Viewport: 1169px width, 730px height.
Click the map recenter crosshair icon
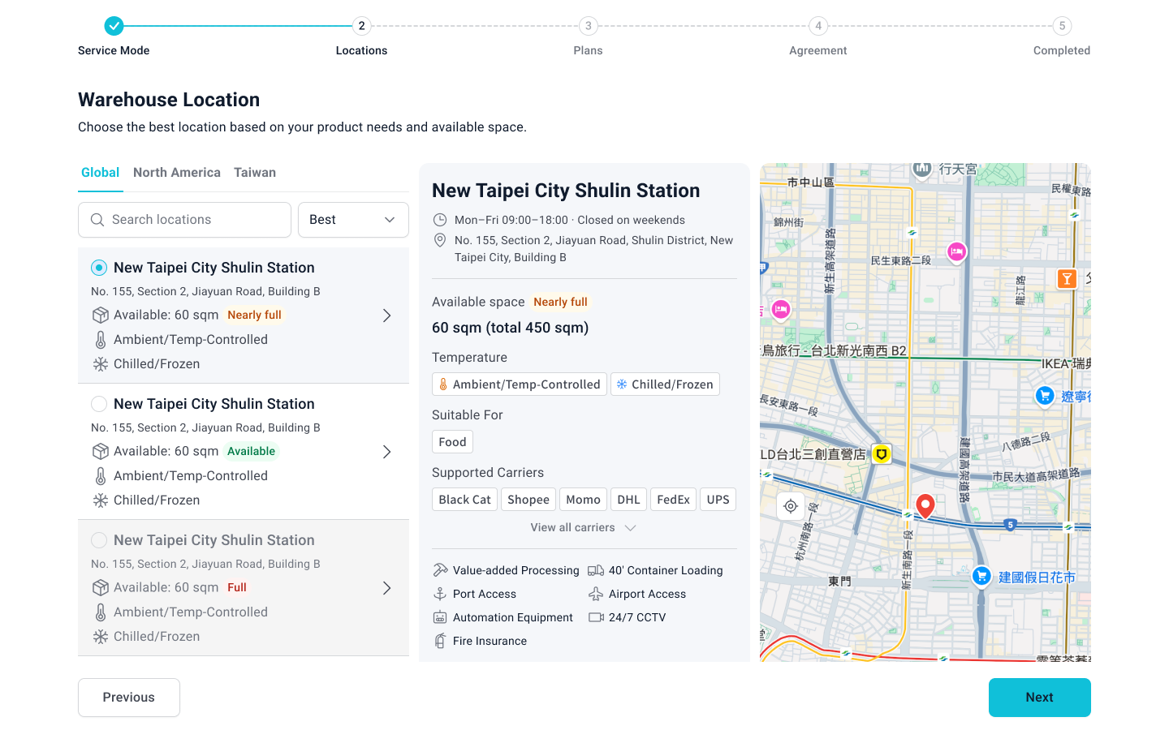pyautogui.click(x=791, y=507)
